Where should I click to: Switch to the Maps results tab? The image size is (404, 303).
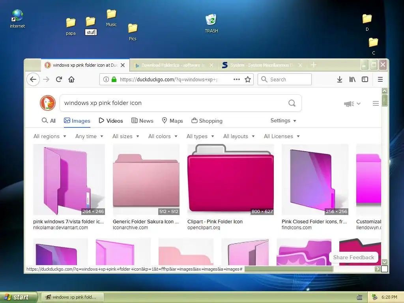pyautogui.click(x=172, y=121)
